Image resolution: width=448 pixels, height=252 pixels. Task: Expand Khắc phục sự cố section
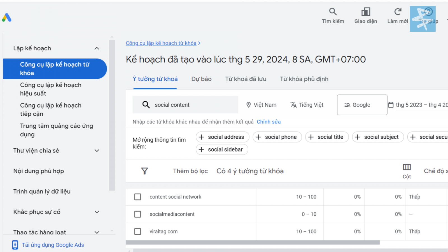coord(97,212)
